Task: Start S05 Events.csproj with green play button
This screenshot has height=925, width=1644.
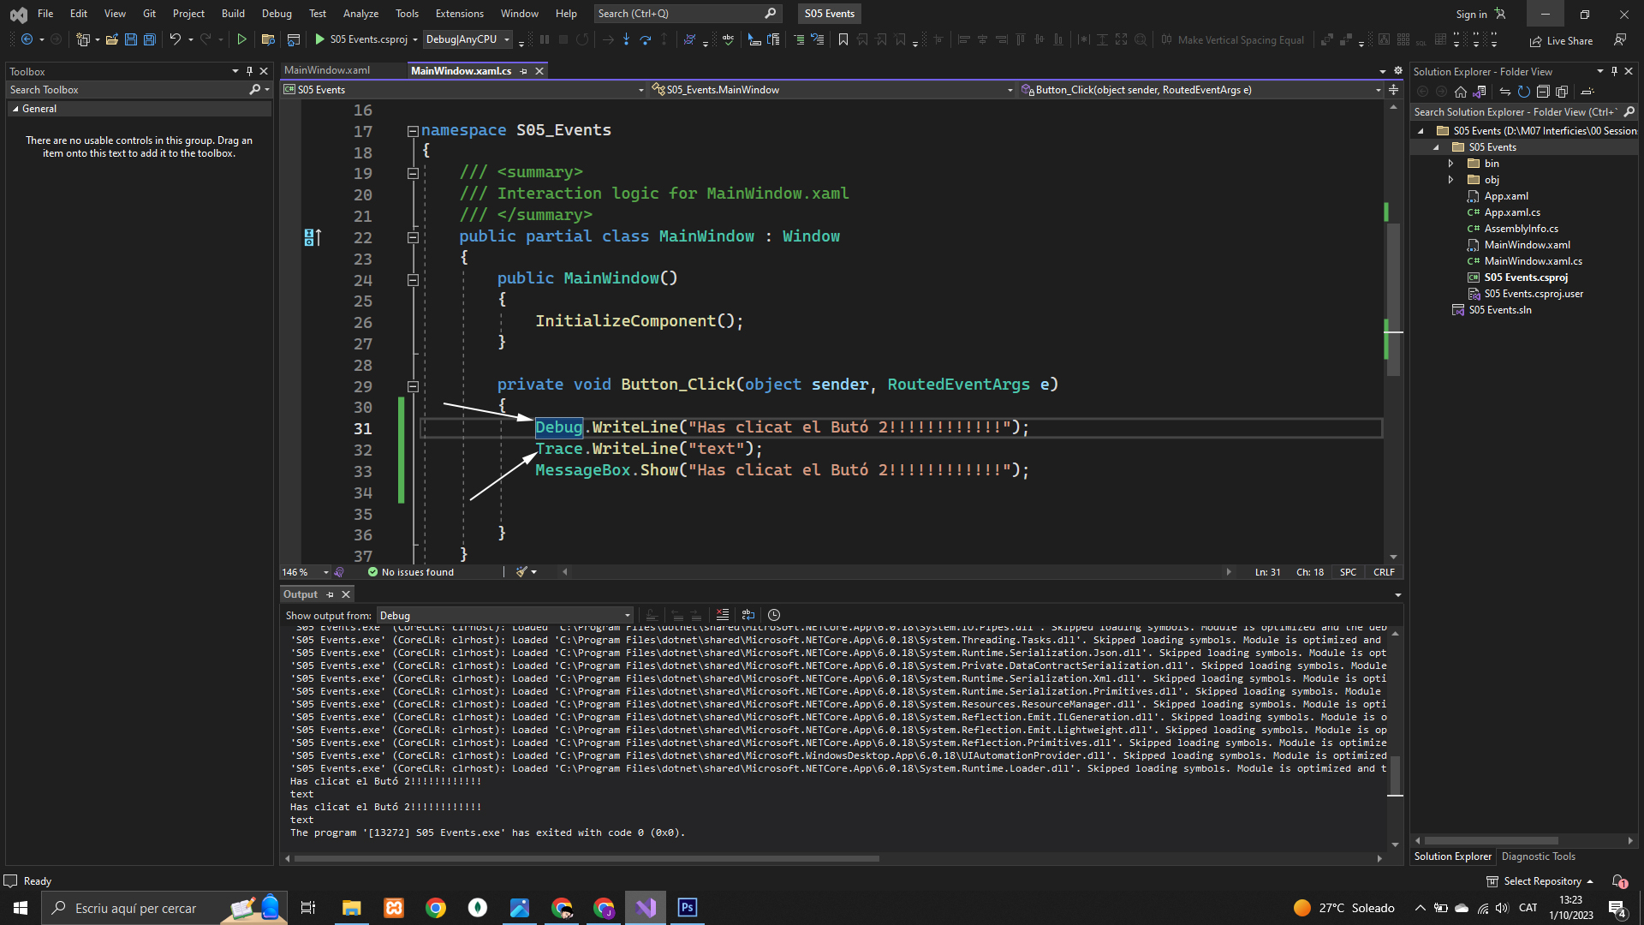Action: (x=319, y=39)
